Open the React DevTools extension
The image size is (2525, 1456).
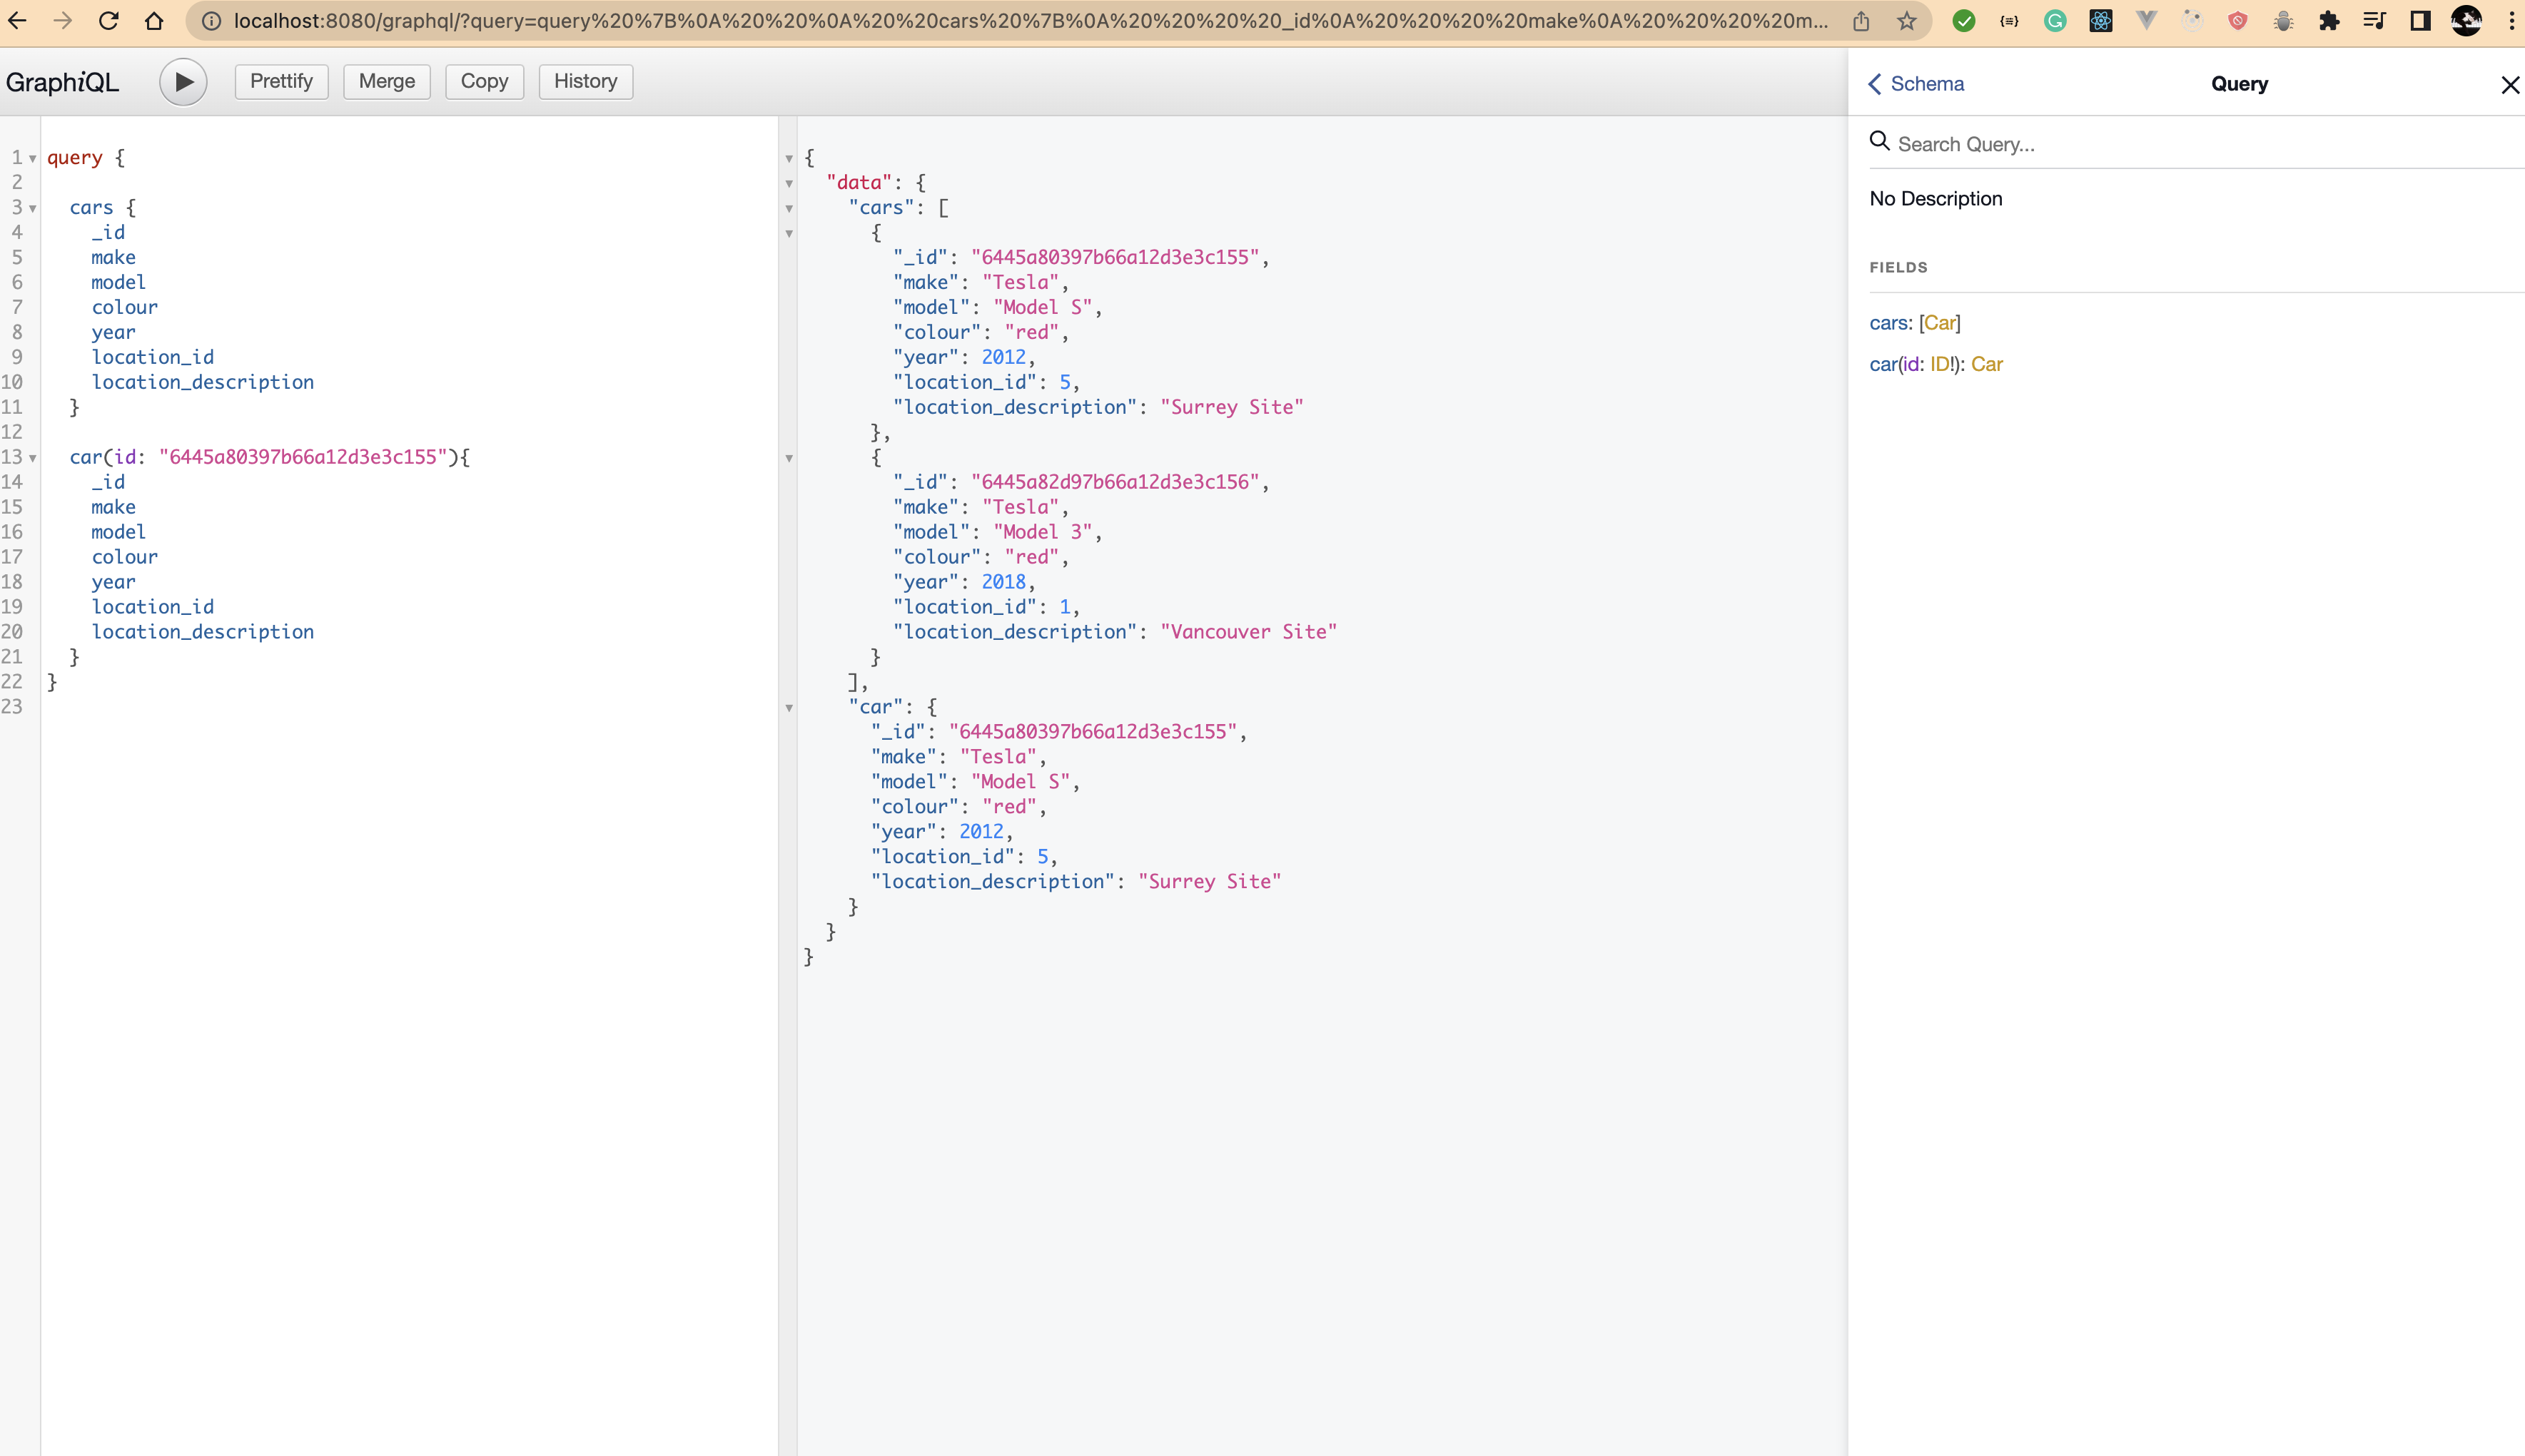pos(2100,20)
